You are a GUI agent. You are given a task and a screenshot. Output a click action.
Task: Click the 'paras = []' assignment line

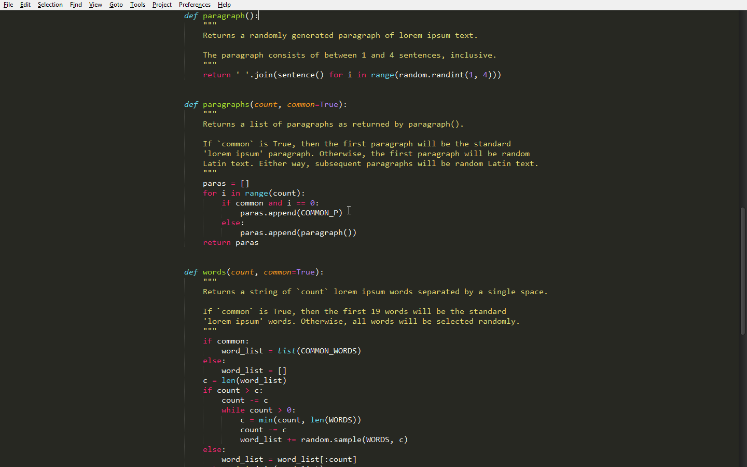(226, 183)
